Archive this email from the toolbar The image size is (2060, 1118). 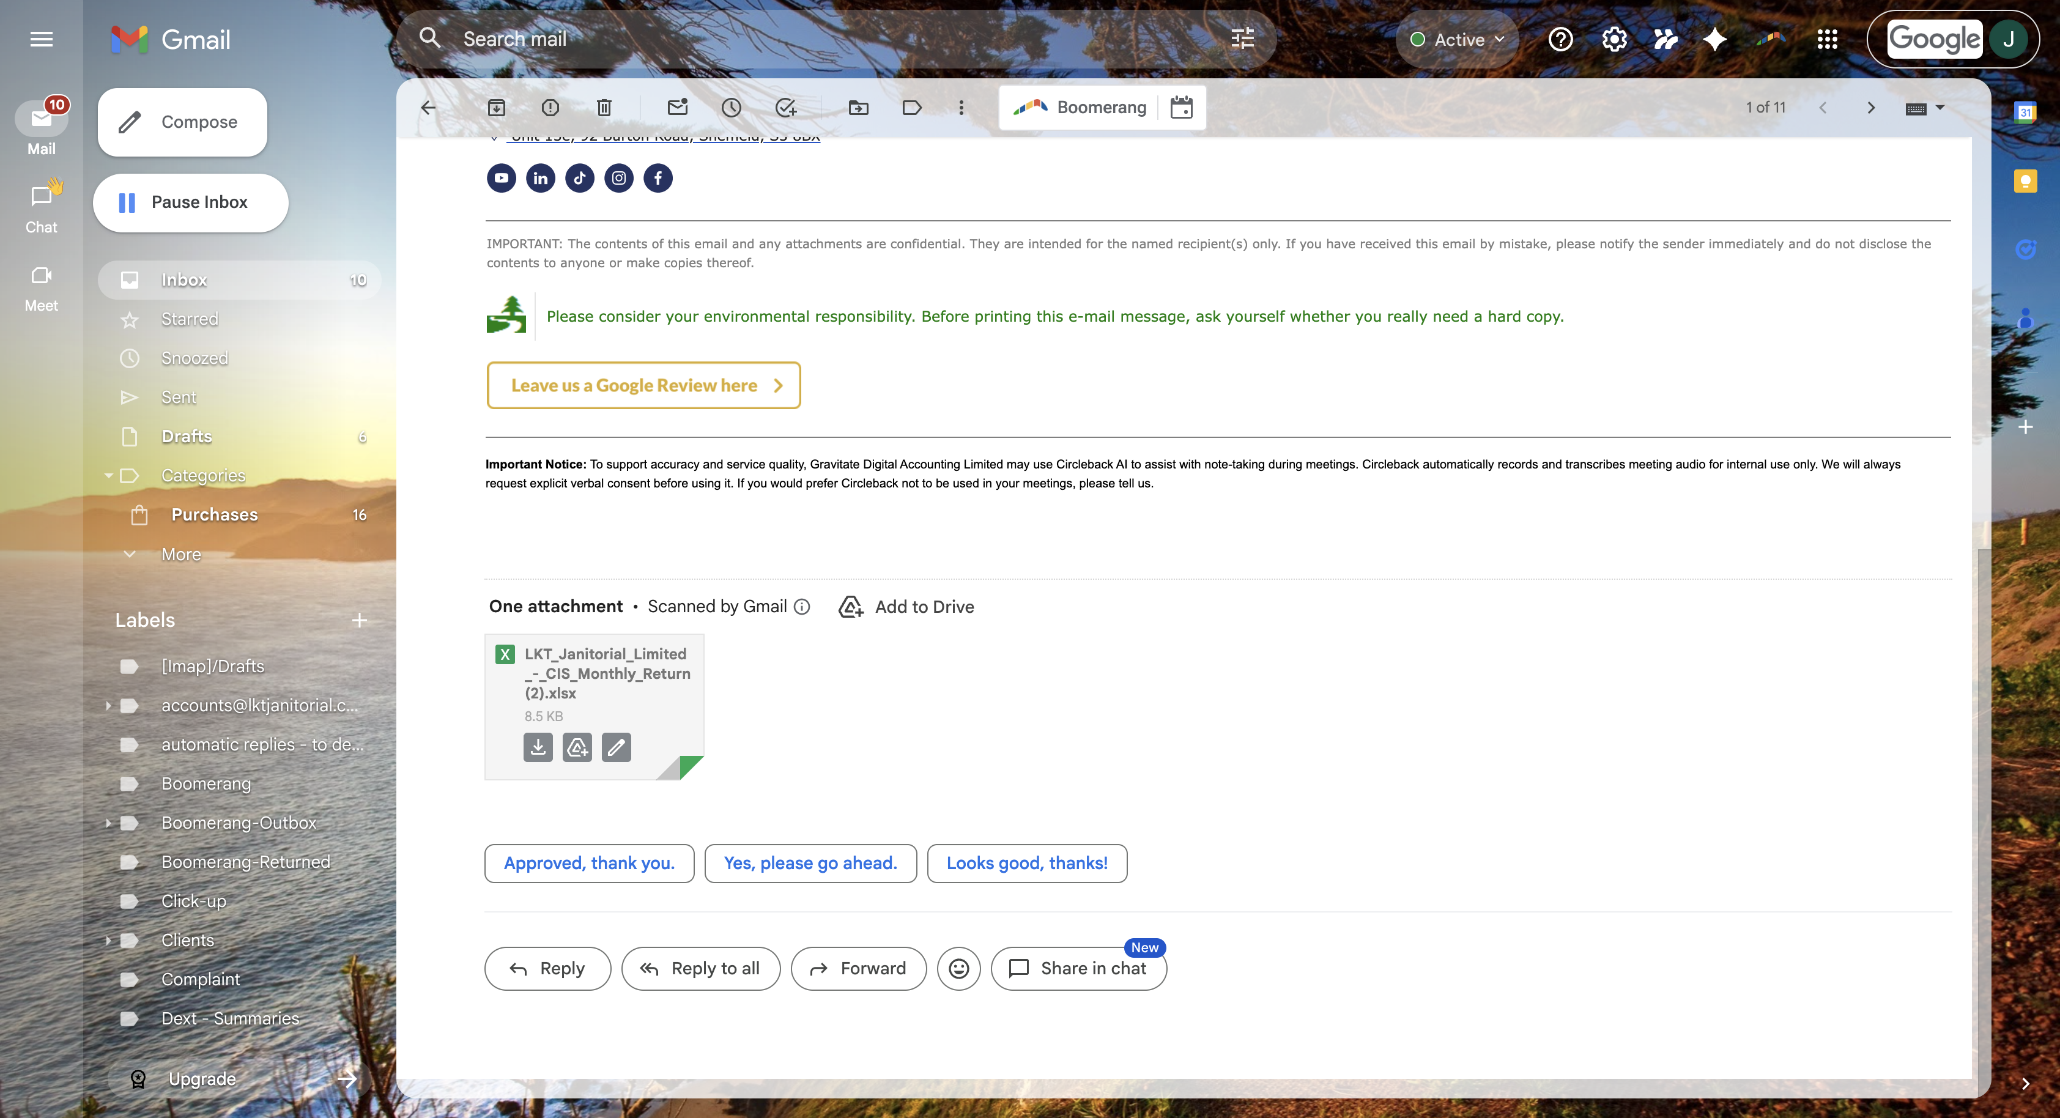click(497, 107)
